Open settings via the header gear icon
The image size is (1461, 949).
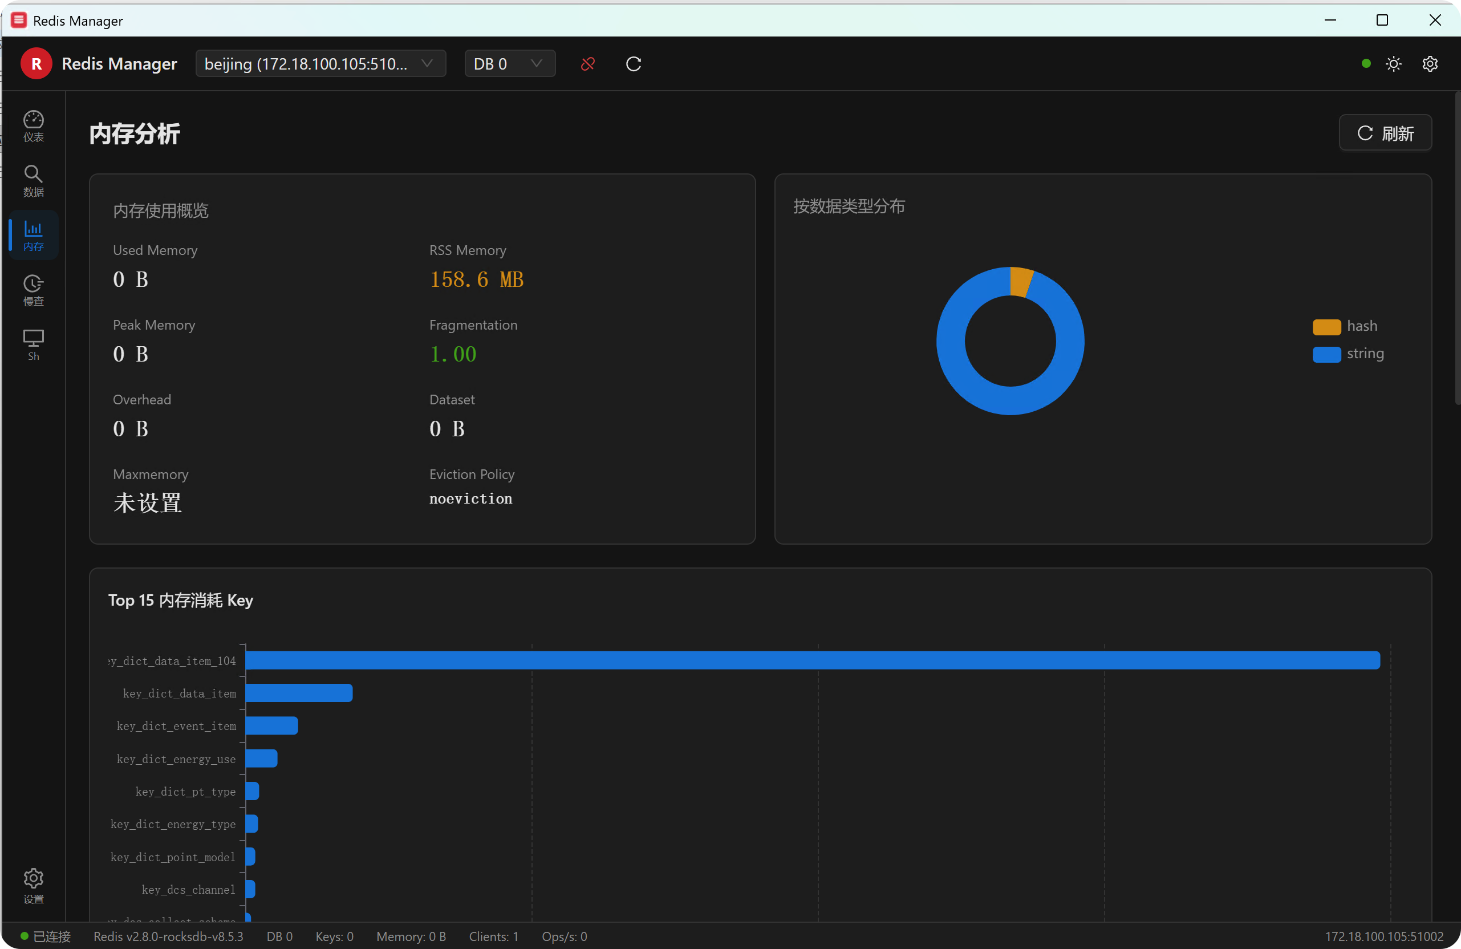pyautogui.click(x=1430, y=64)
